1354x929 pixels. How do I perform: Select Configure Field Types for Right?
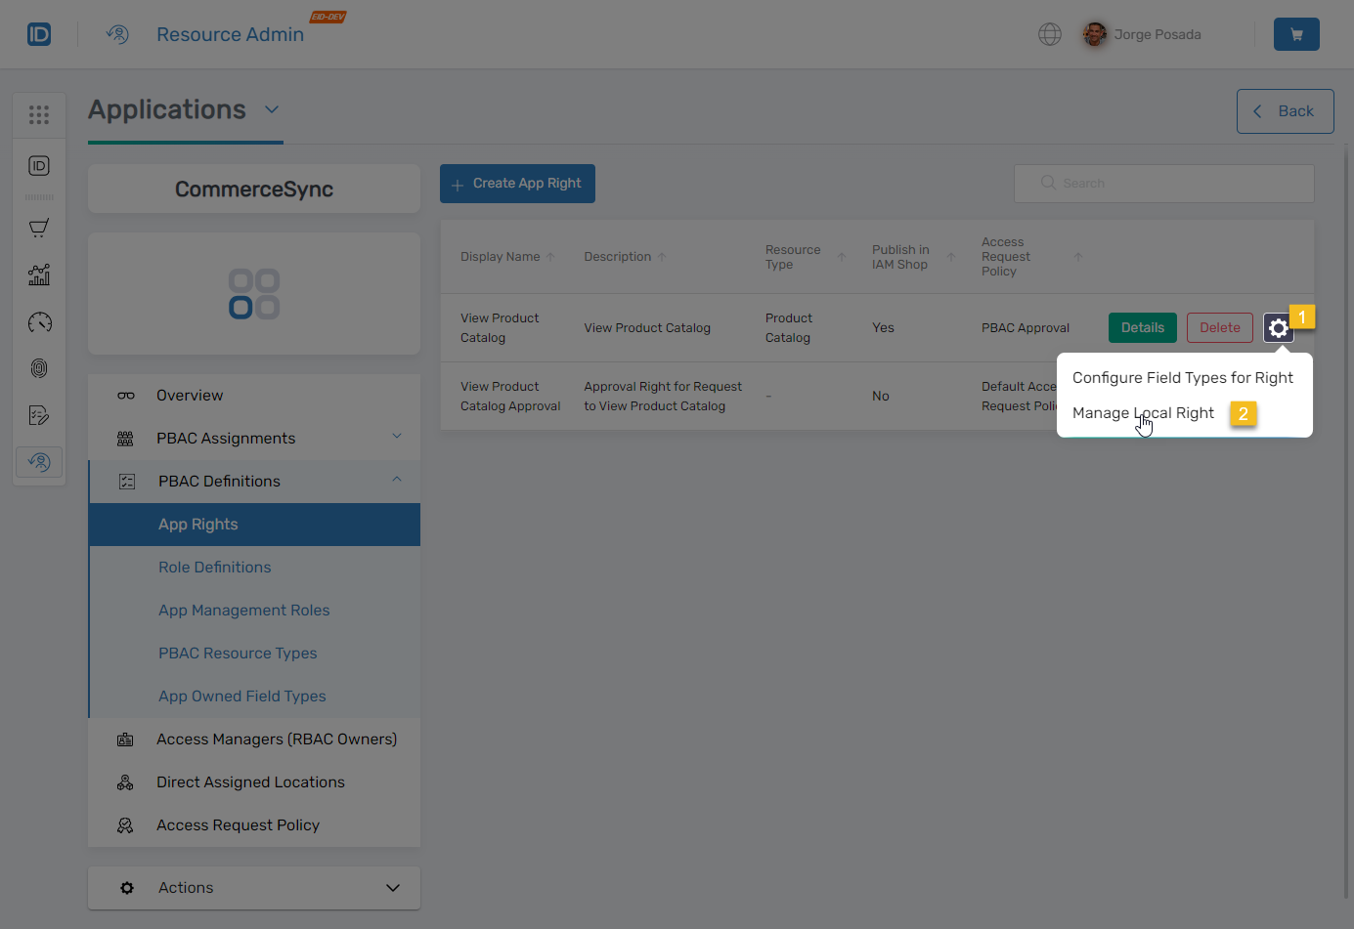click(x=1183, y=377)
